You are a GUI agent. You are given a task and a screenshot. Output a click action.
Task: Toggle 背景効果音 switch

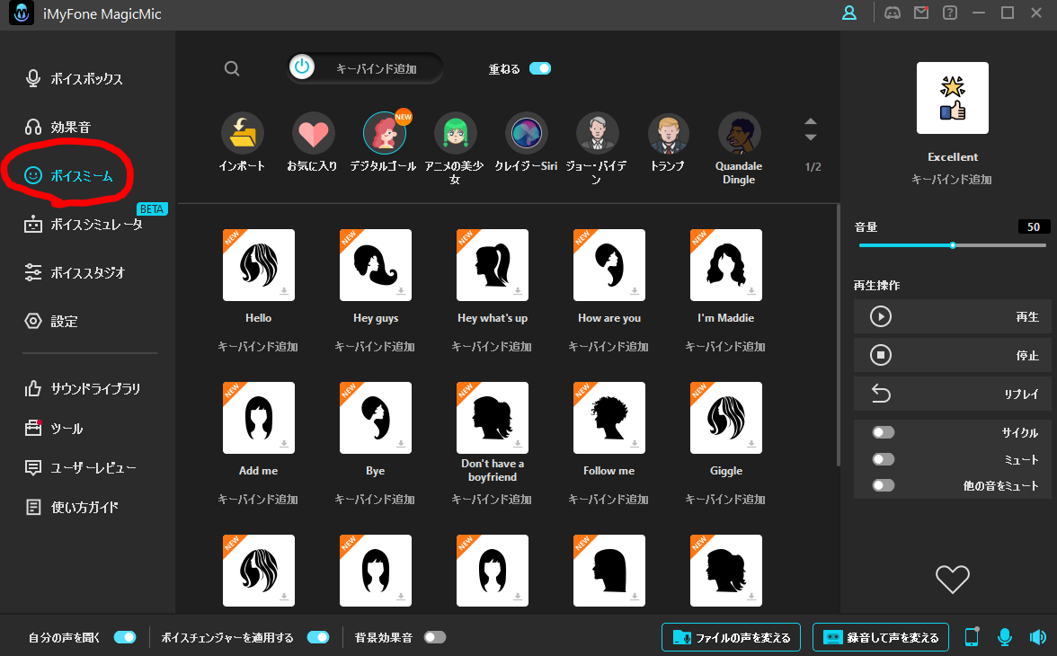pyautogui.click(x=435, y=637)
